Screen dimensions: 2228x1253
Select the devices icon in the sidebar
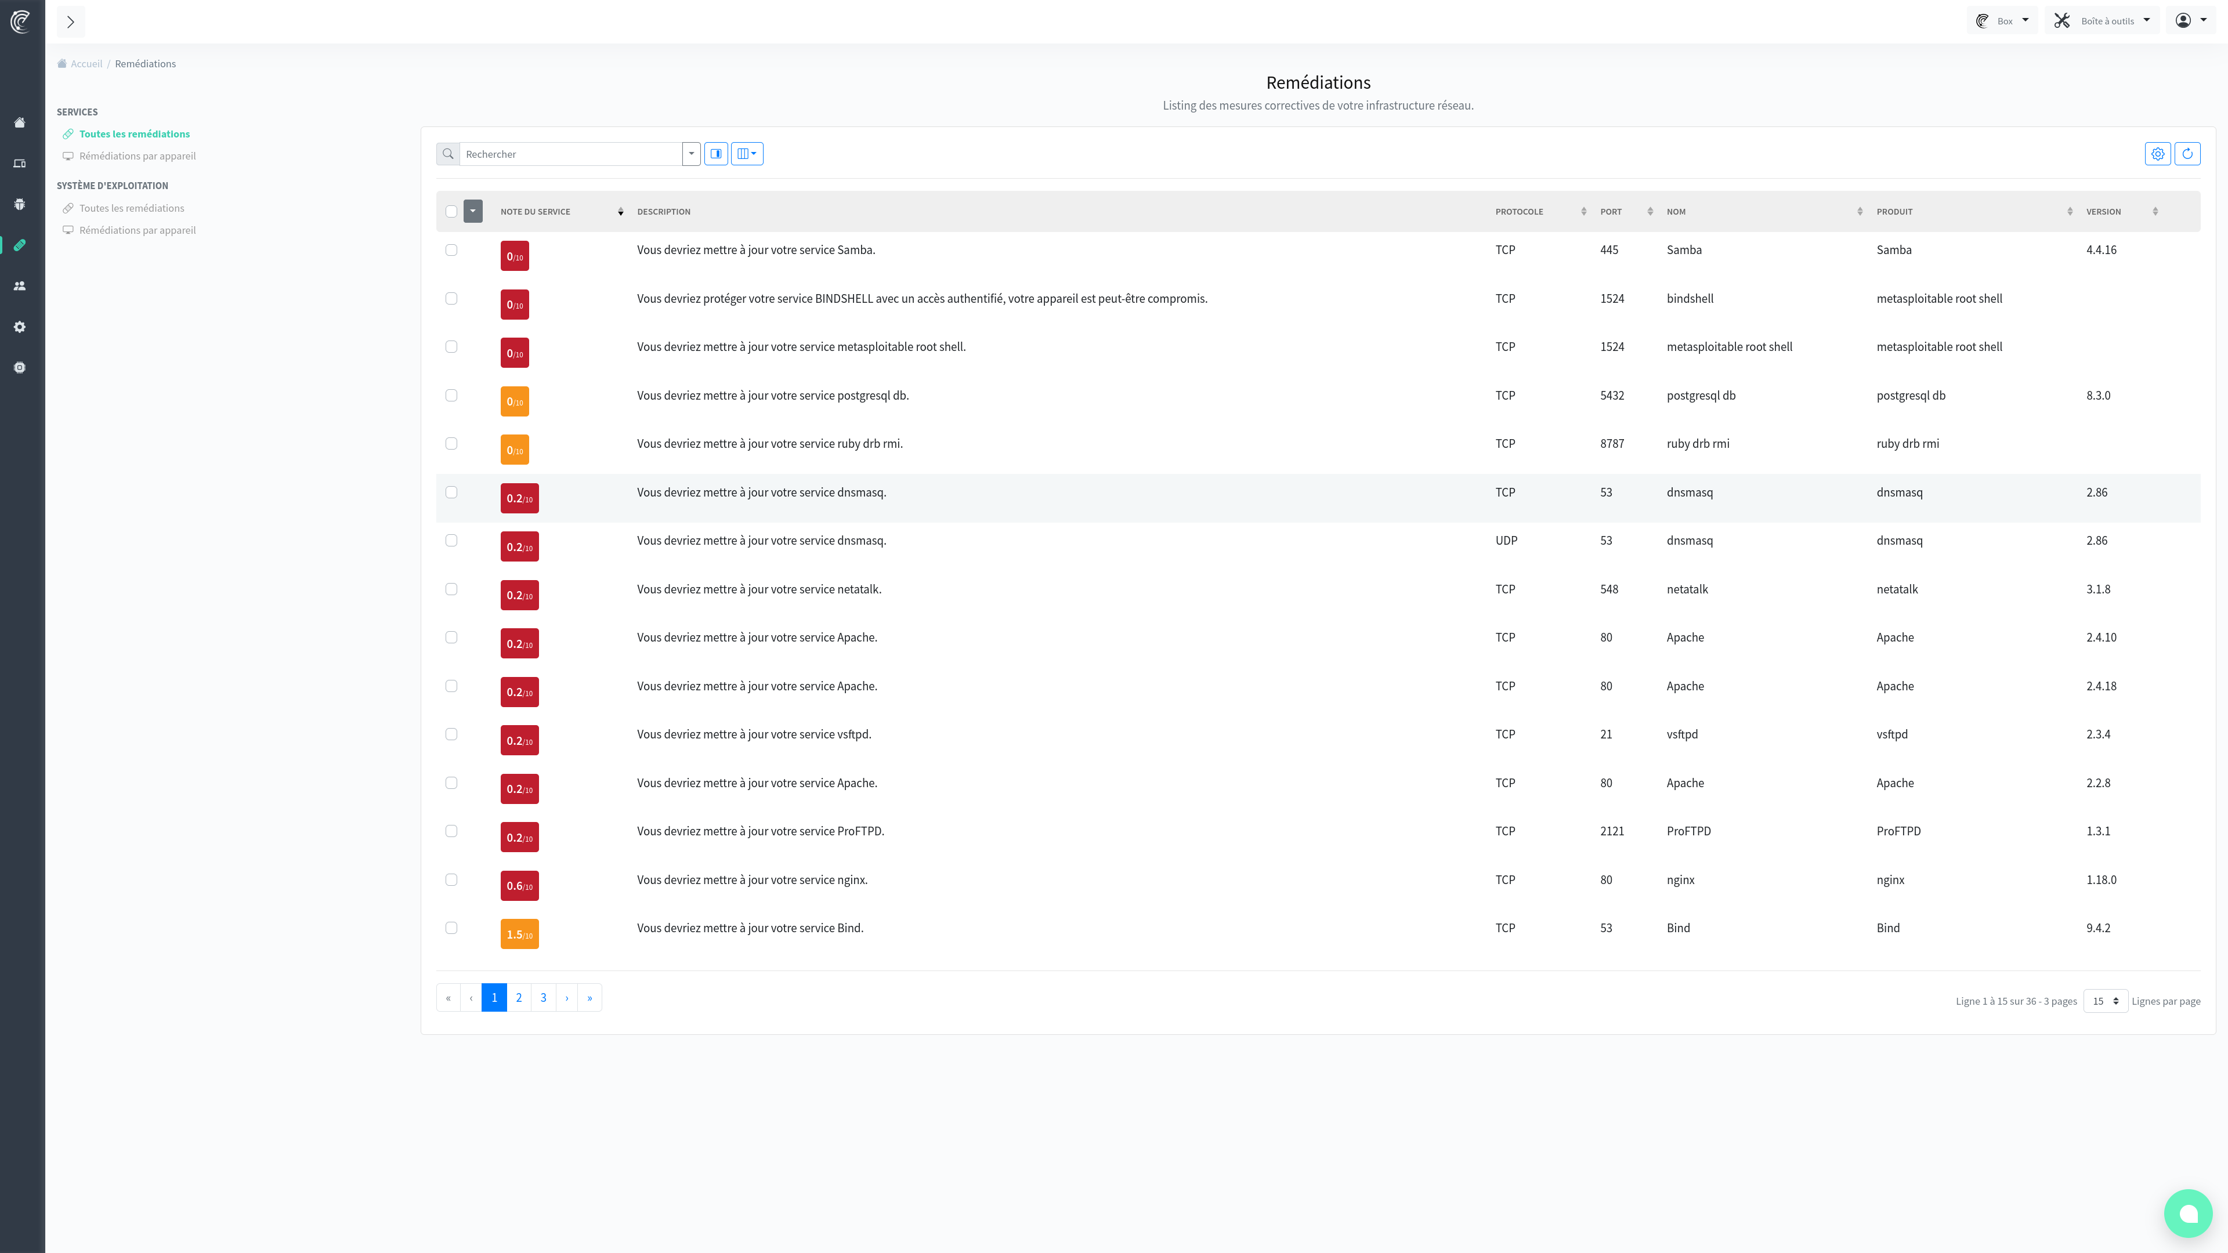19,162
